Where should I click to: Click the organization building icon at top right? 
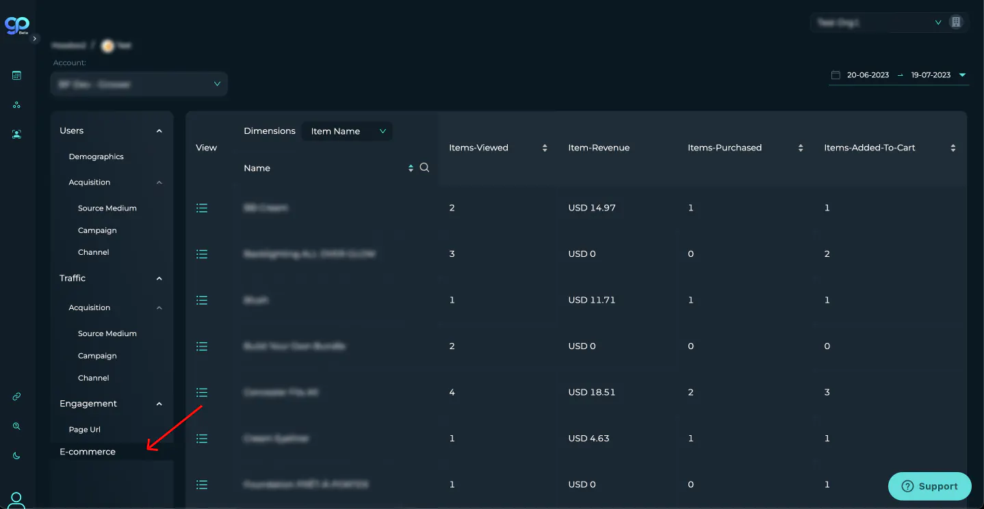click(x=956, y=23)
